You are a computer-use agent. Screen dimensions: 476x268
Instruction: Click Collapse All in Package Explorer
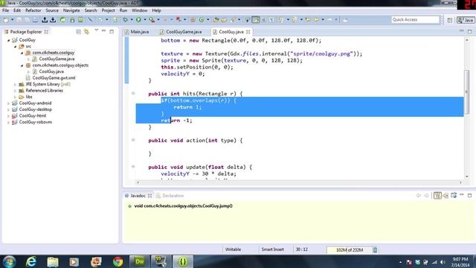(x=79, y=31)
